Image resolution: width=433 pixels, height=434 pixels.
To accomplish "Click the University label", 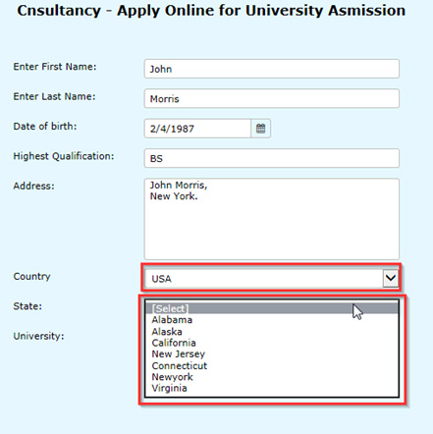I will pos(38,336).
